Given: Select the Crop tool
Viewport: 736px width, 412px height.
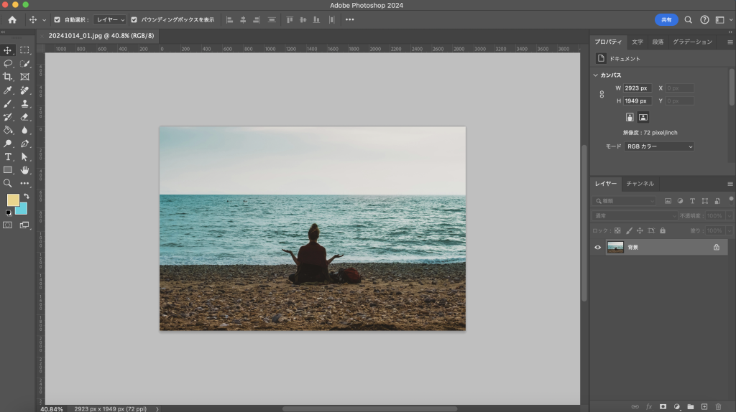Looking at the screenshot, I should (8, 77).
